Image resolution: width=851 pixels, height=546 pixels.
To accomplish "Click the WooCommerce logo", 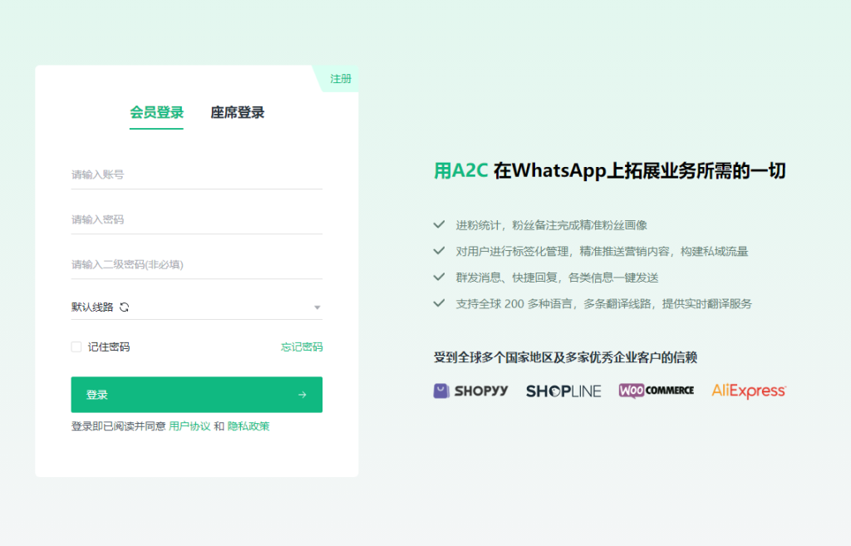I will 656,391.
